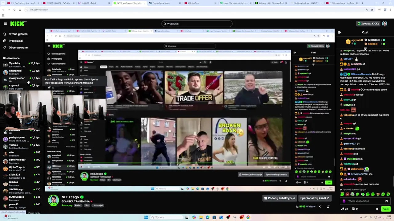Go to browser home button
The height and width of the screenshot is (221, 394).
[x=20, y=10]
